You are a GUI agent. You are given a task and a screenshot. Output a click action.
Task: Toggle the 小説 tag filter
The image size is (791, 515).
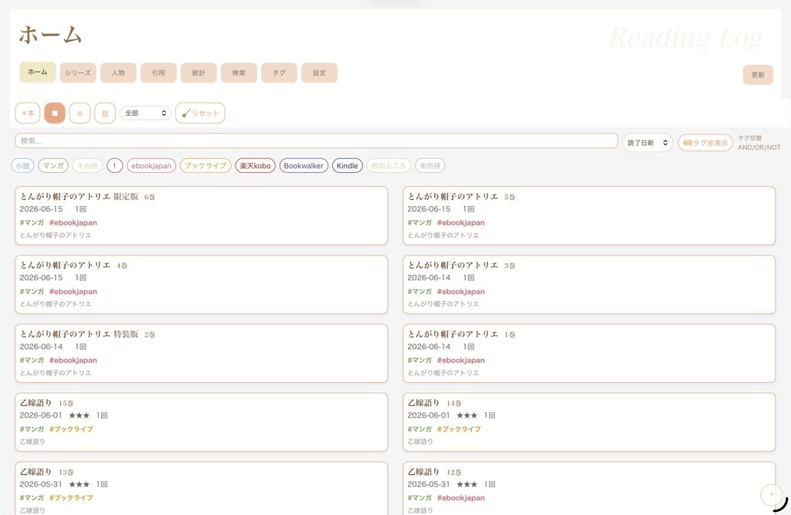tap(22, 165)
